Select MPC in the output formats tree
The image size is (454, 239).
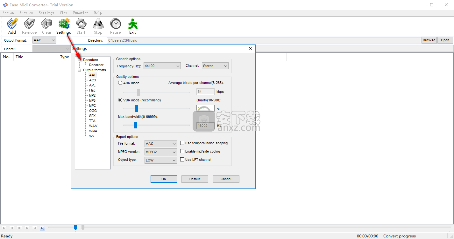[92, 106]
